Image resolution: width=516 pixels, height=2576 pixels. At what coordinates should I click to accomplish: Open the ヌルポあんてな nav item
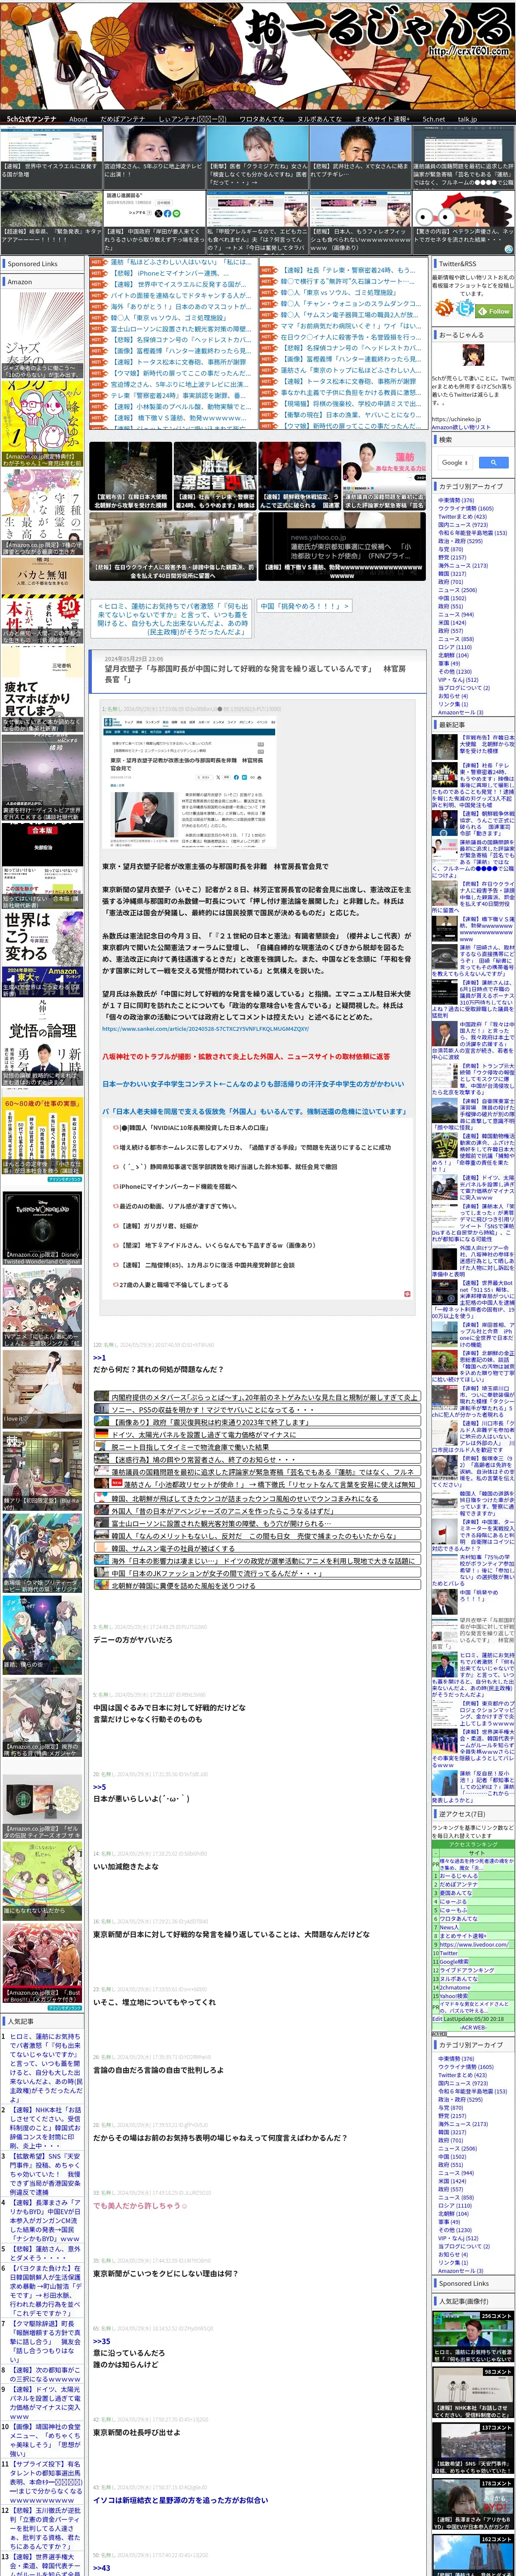320,119
